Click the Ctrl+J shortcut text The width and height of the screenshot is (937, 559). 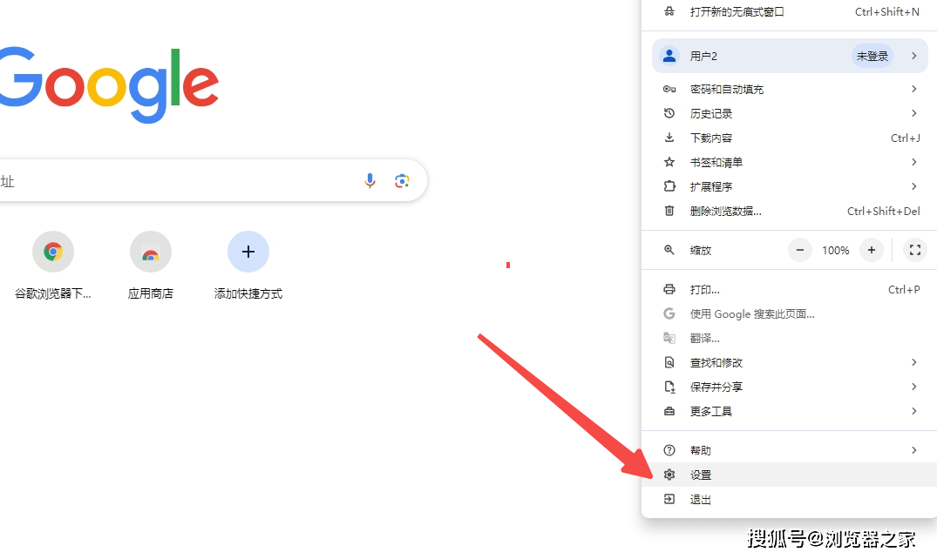tap(906, 138)
